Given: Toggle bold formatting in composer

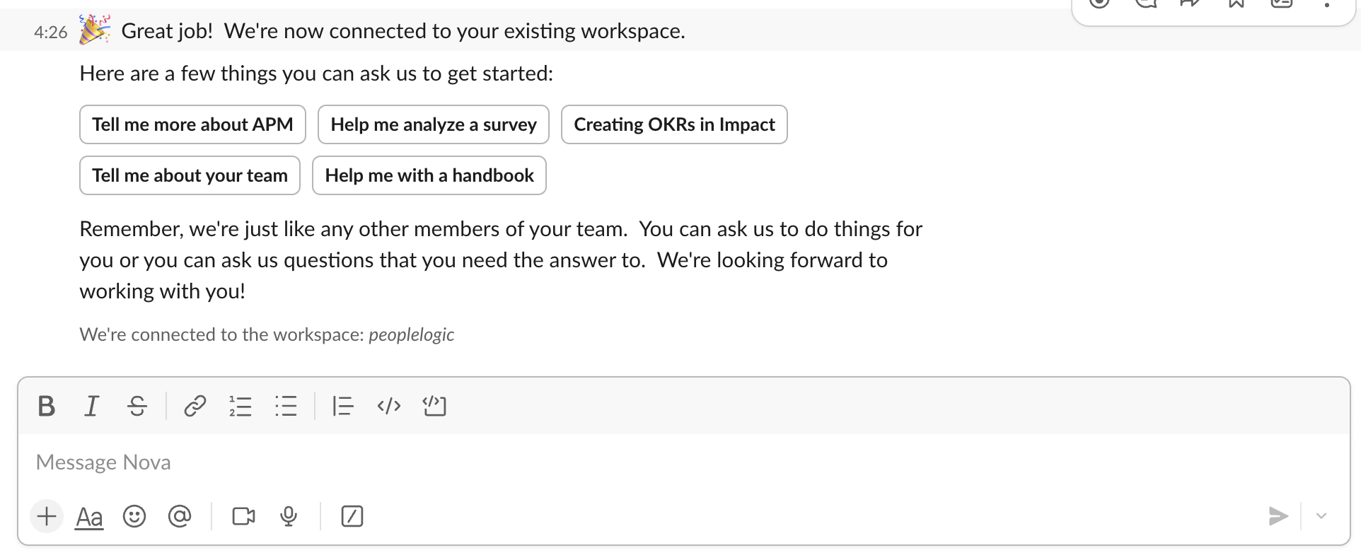Looking at the screenshot, I should [x=47, y=406].
